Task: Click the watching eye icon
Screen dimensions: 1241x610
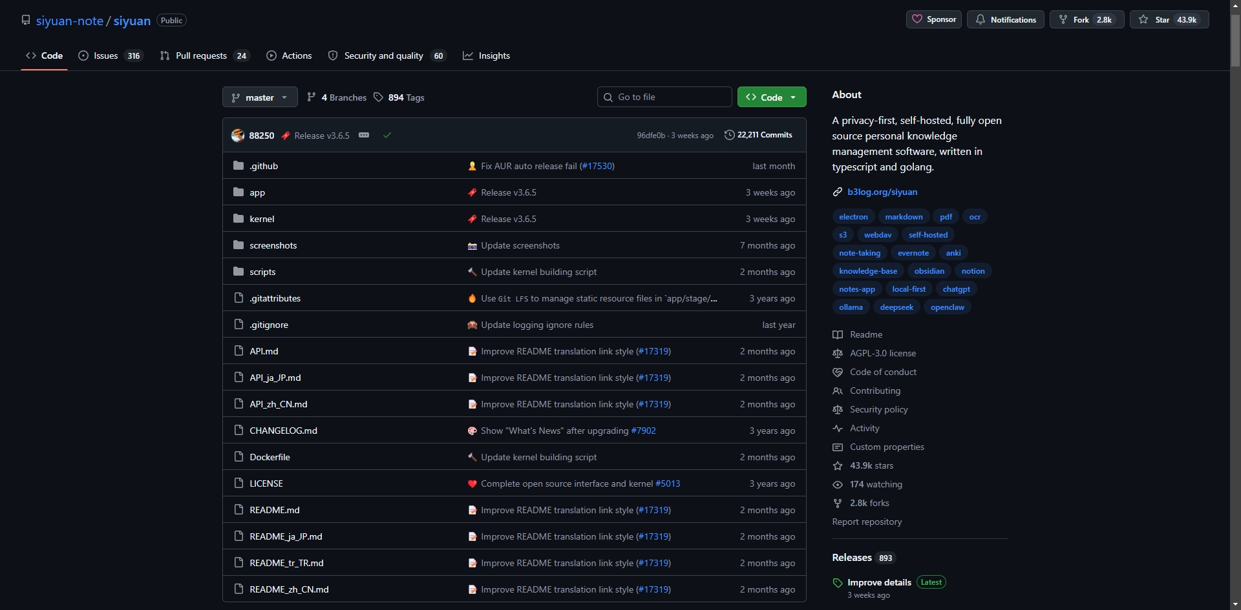Action: click(x=838, y=485)
